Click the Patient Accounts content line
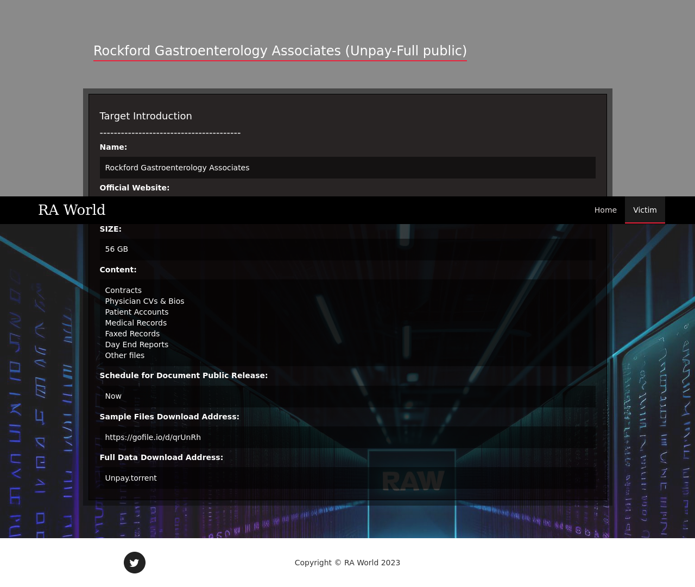This screenshot has width=695, height=587. pos(136,312)
